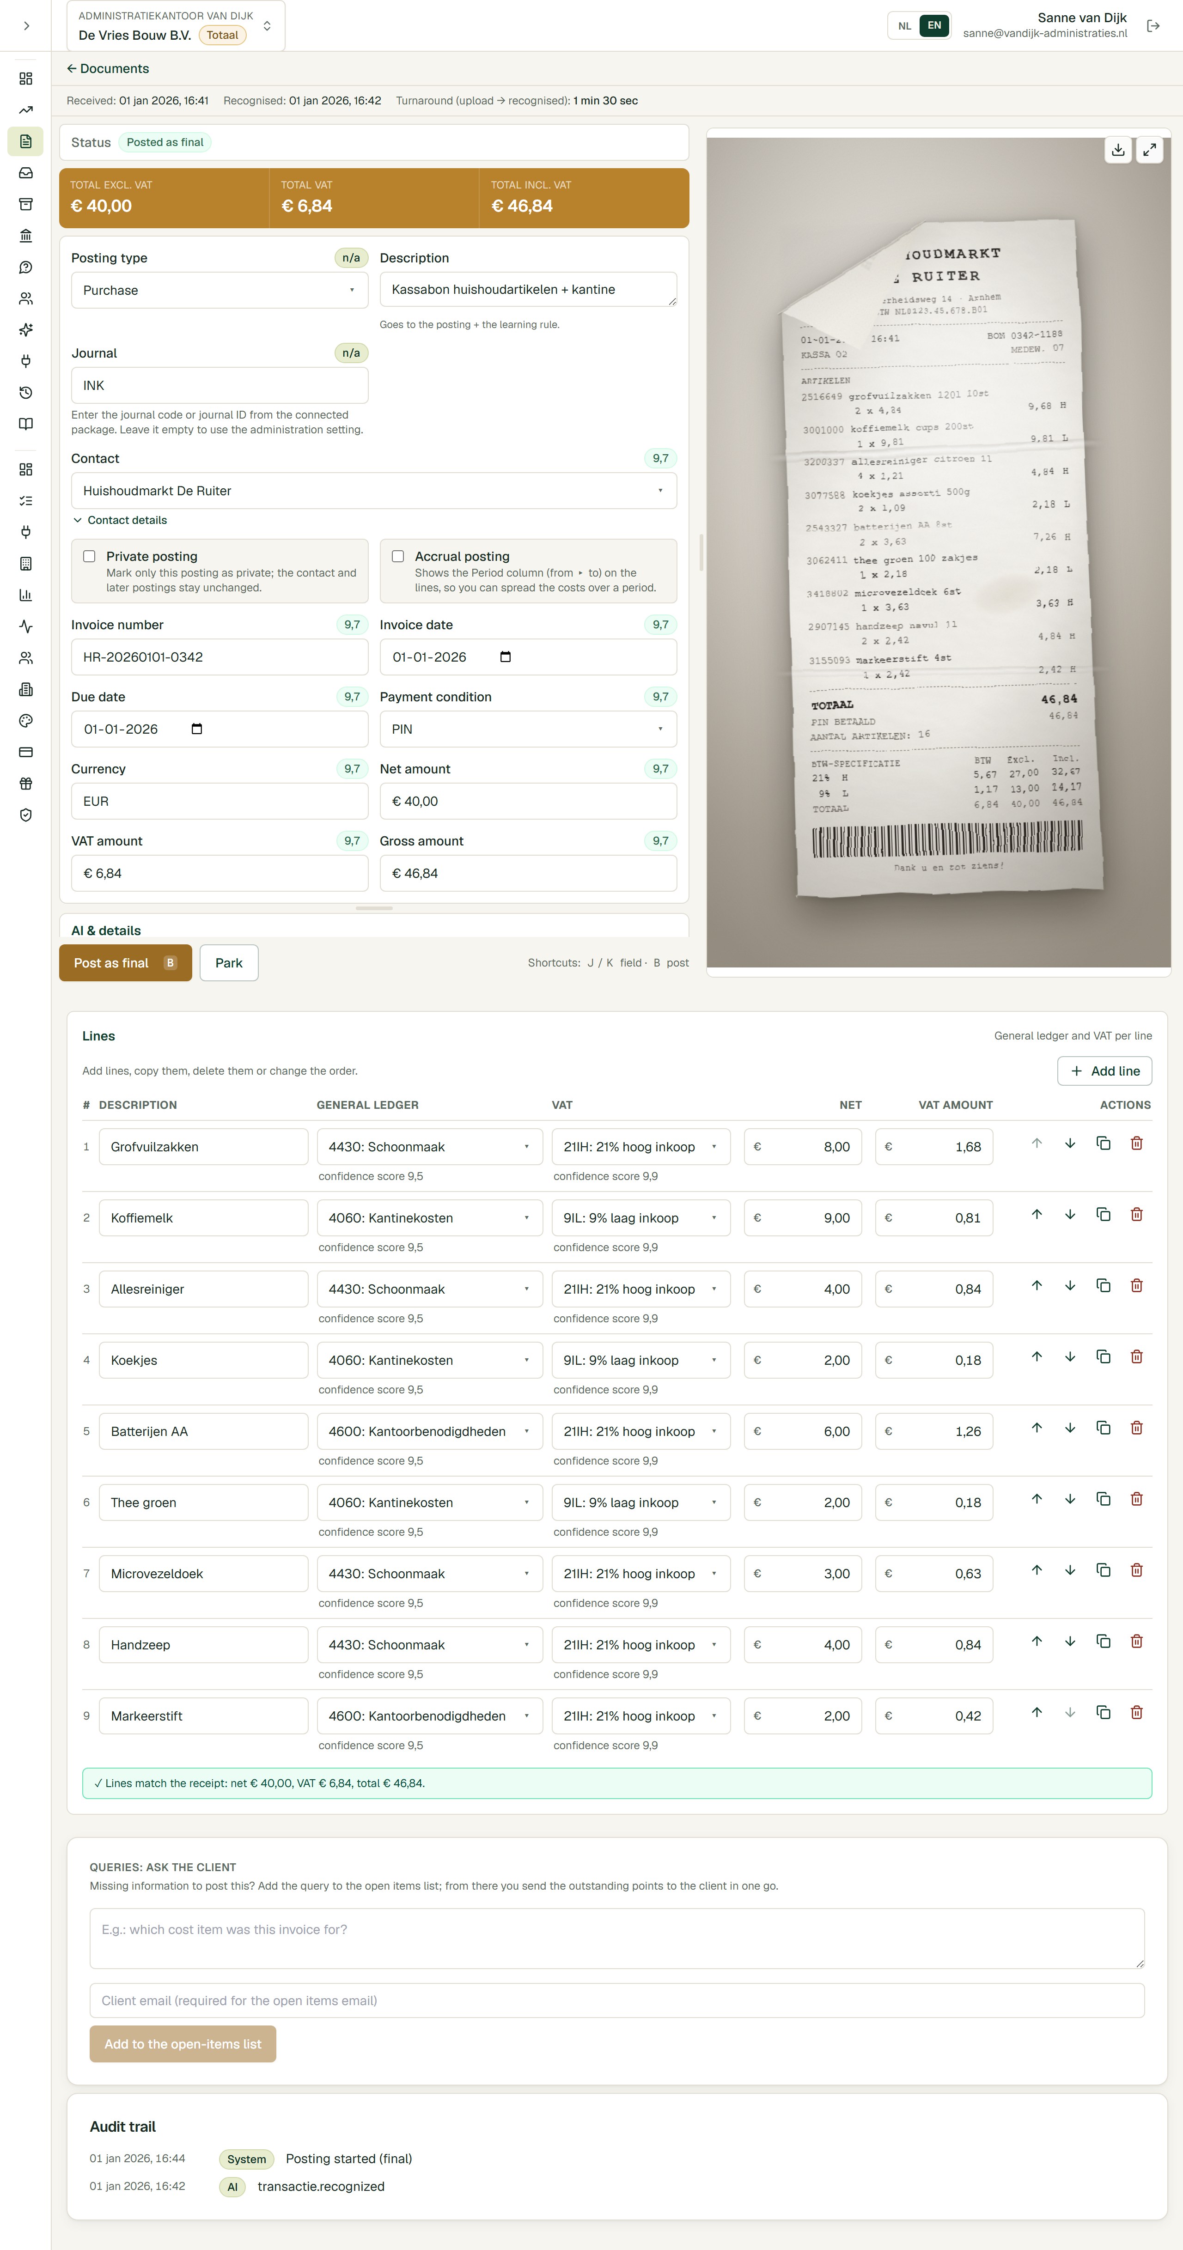
Task: Click the logout icon
Action: click(x=1153, y=26)
